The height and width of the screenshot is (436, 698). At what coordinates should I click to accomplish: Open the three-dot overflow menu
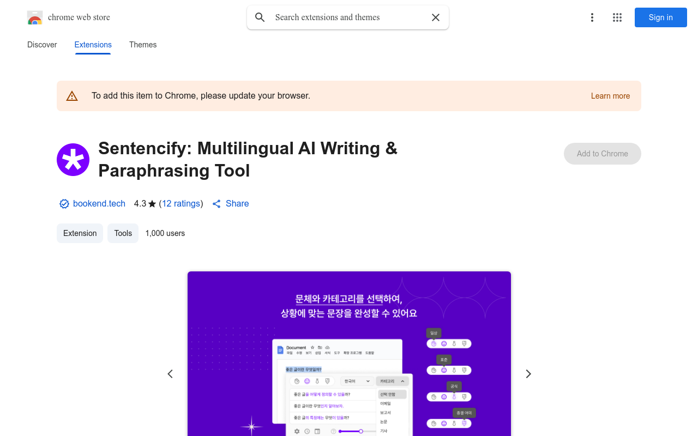(592, 17)
